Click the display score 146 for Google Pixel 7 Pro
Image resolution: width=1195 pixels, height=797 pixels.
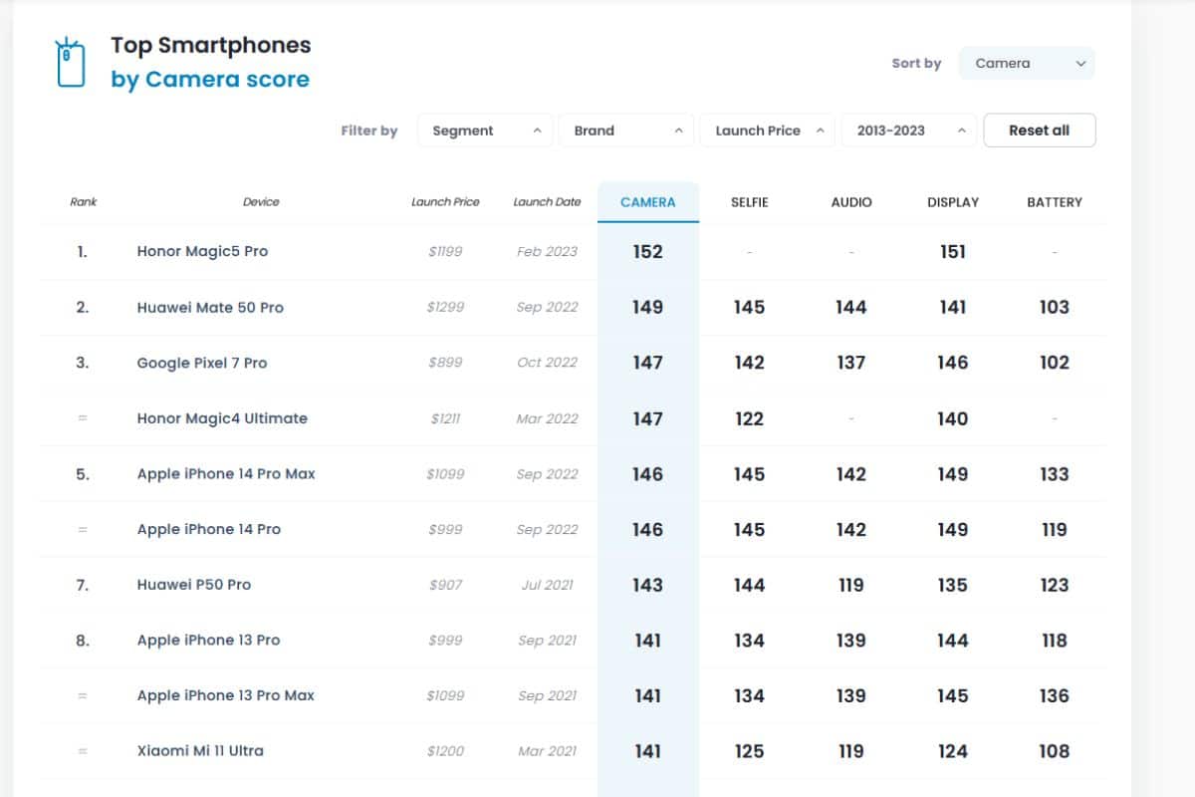(953, 364)
